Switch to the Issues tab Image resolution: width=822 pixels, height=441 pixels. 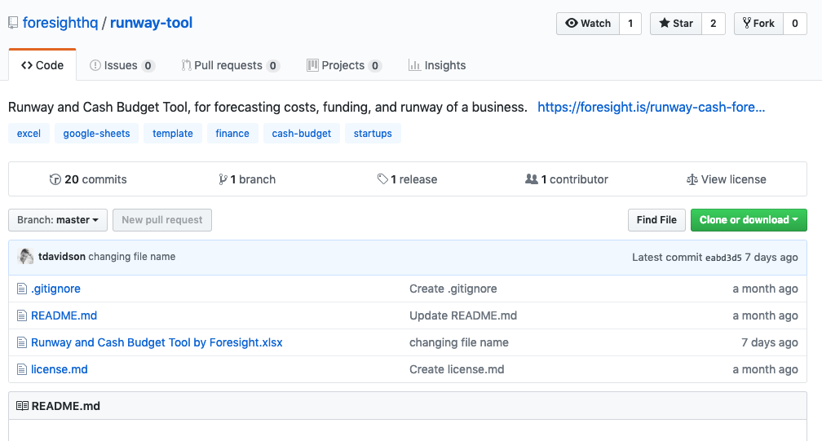click(x=122, y=65)
